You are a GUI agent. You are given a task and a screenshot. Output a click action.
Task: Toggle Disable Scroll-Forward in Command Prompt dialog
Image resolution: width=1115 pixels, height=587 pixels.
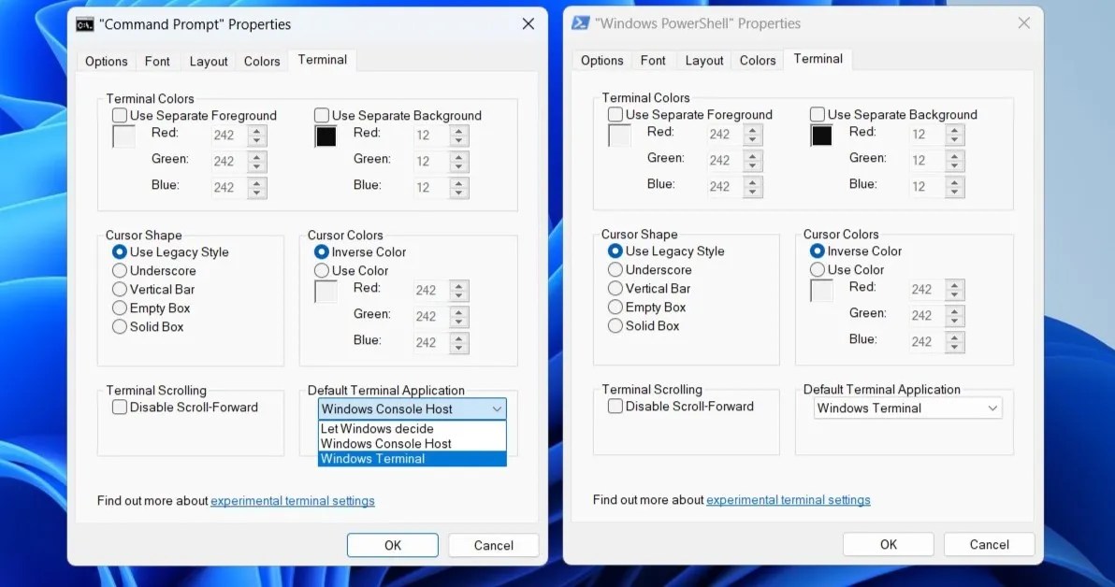coord(120,407)
